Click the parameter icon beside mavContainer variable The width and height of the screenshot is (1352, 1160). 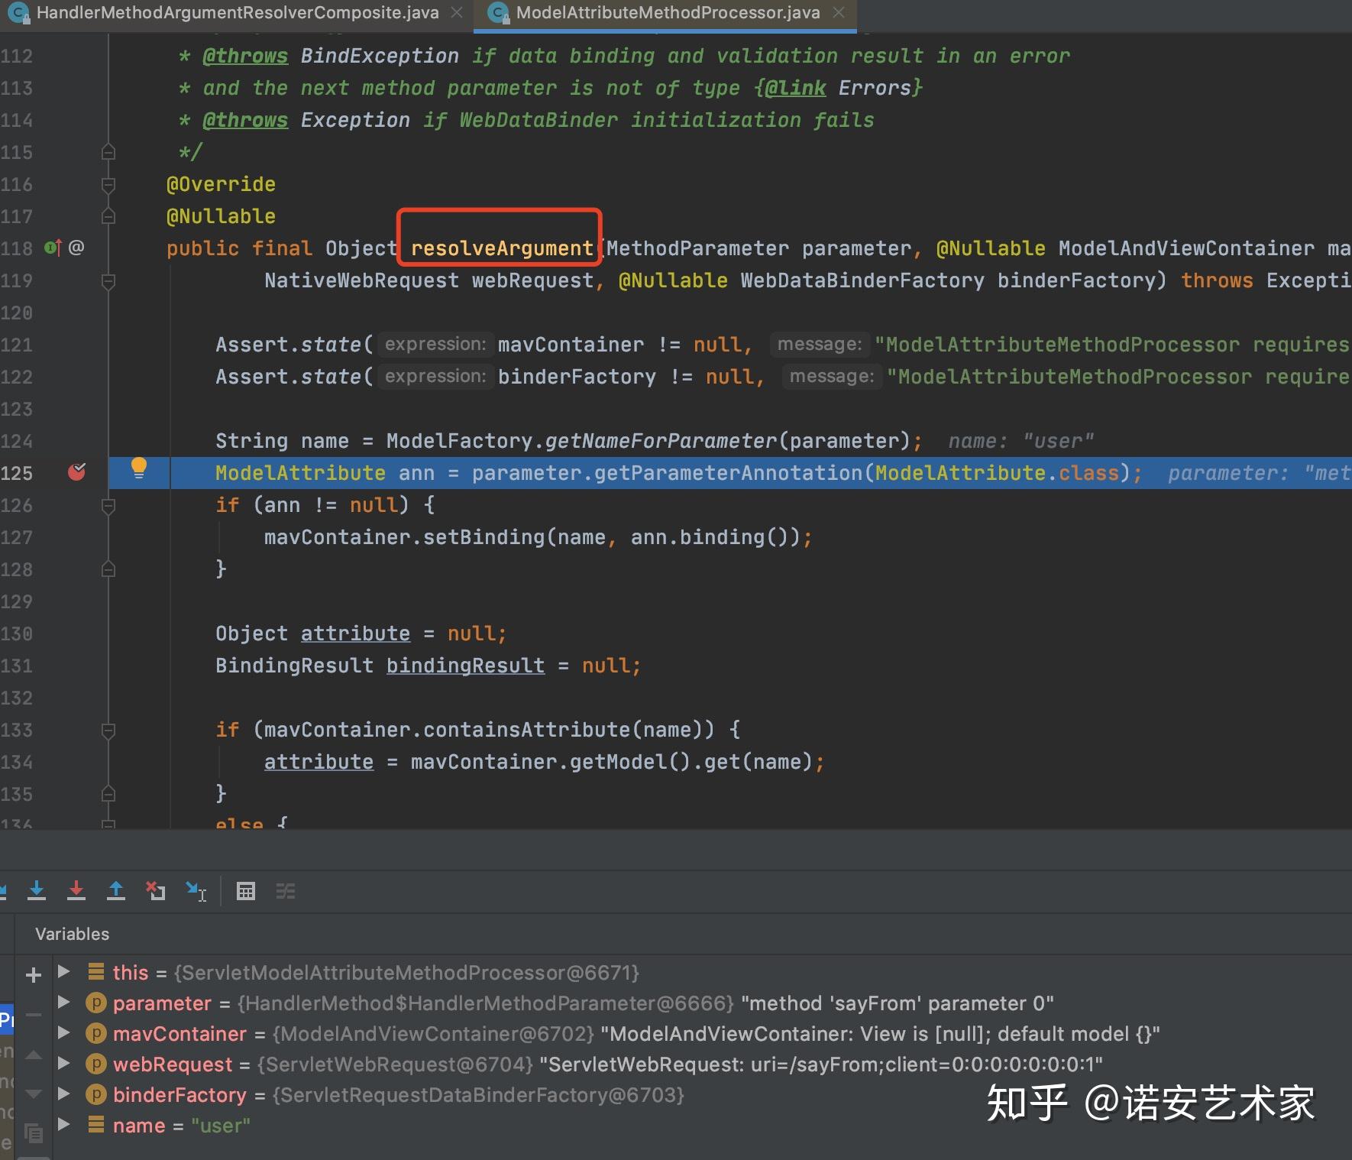pos(95,1033)
